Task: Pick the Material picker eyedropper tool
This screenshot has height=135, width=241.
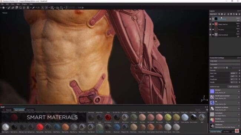Action: pyautogui.click(x=33, y=7)
